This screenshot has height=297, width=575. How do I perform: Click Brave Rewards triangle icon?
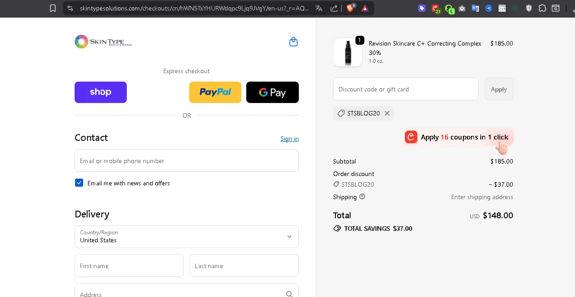tap(365, 8)
